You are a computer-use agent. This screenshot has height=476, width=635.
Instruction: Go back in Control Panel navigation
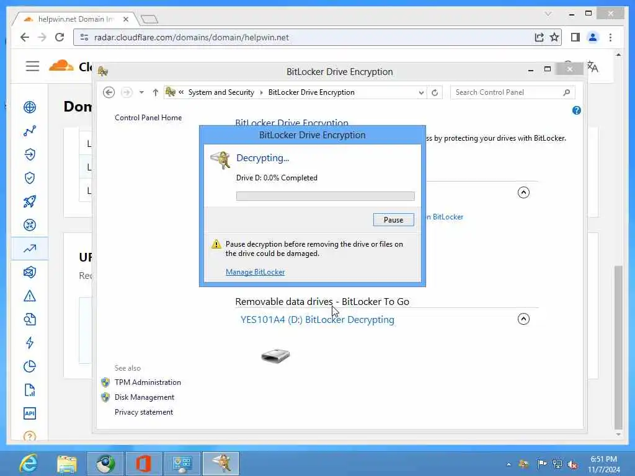point(109,93)
